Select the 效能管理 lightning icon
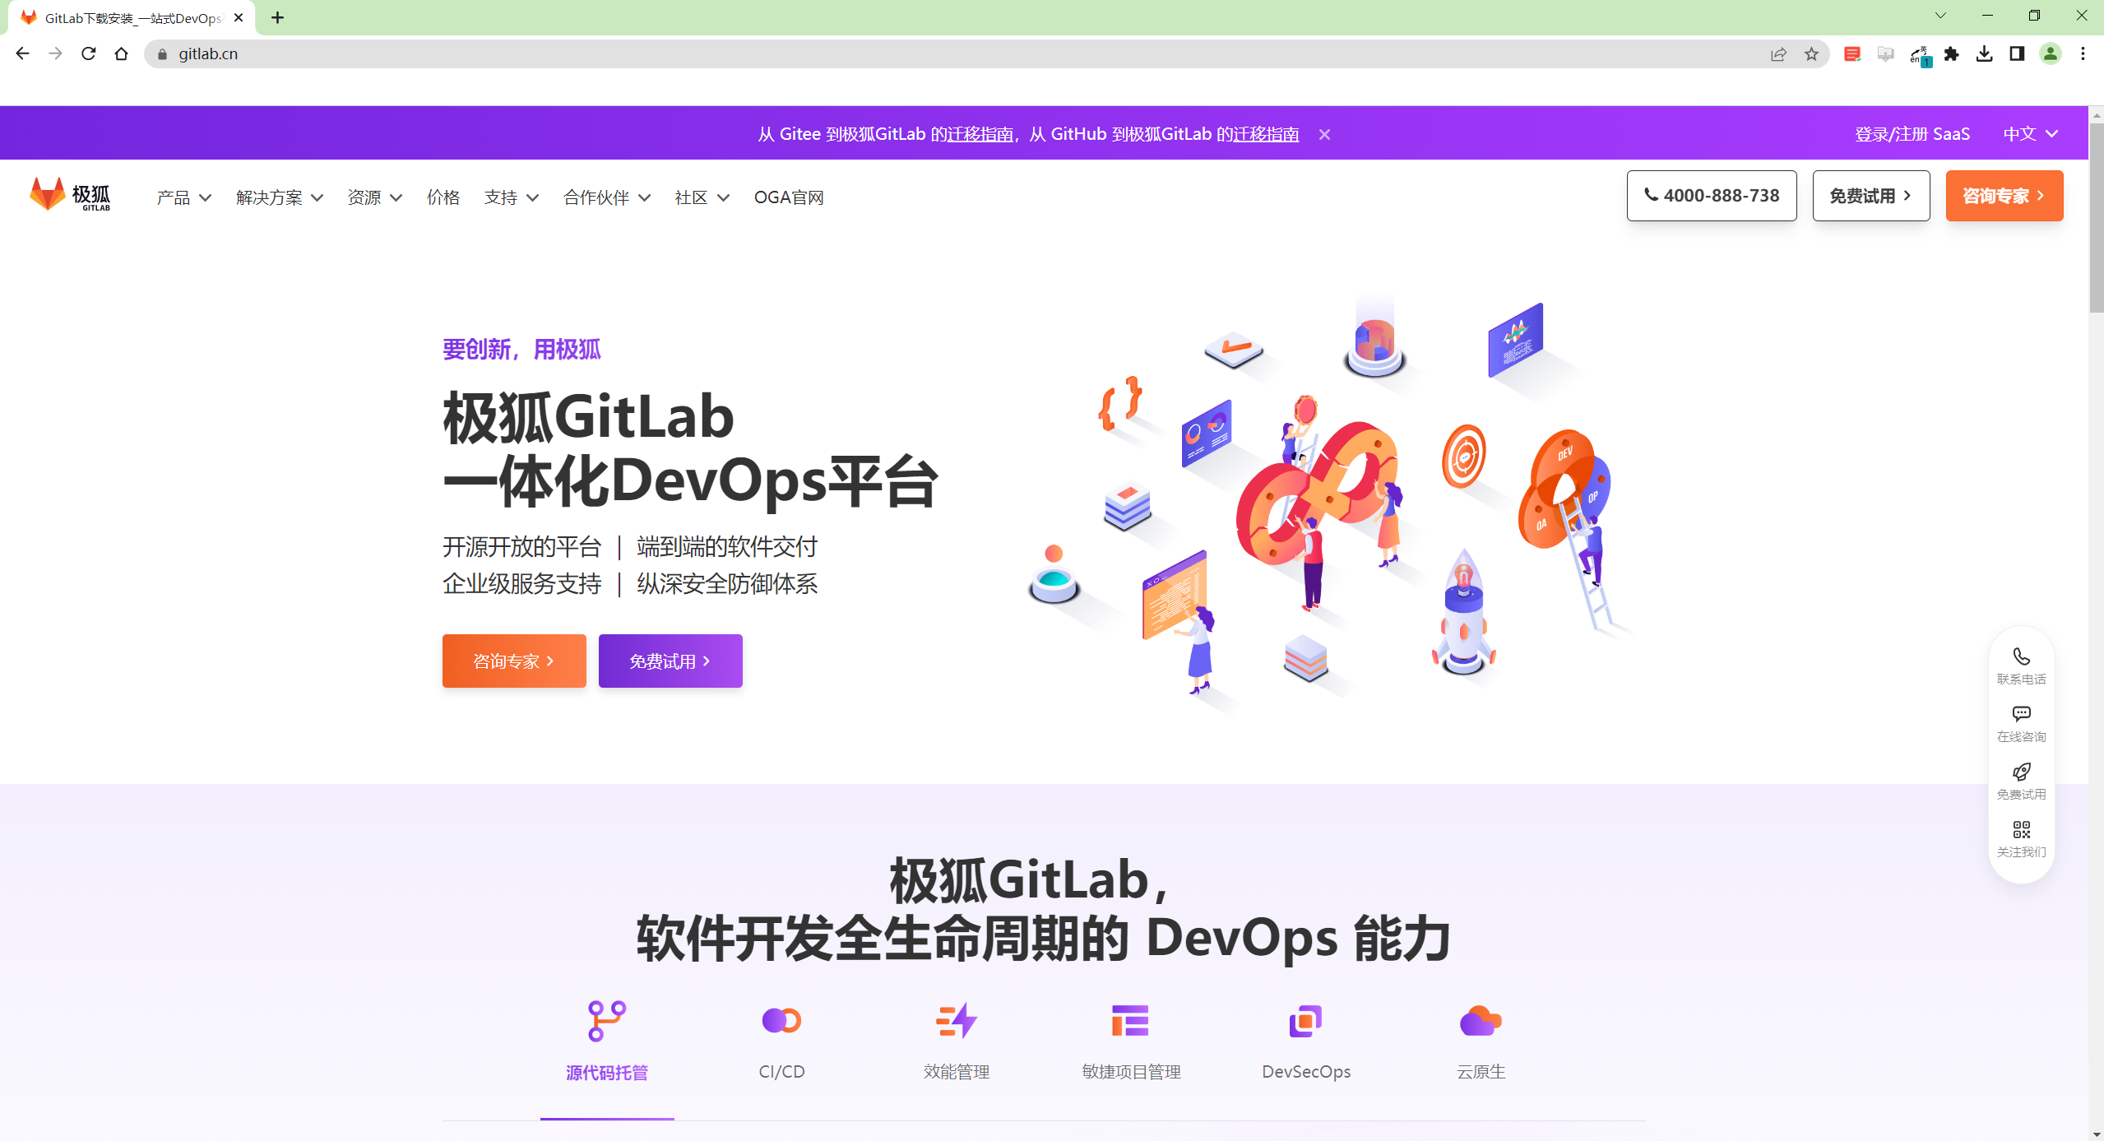Viewport: 2104px width, 1141px height. pyautogui.click(x=957, y=1021)
